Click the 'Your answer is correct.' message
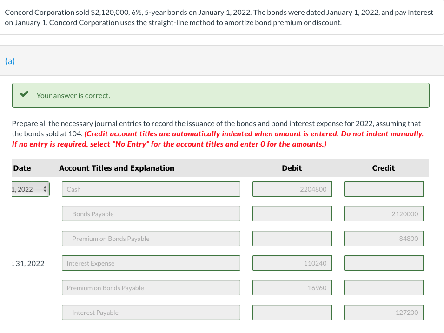This screenshot has width=444, height=333. [73, 96]
